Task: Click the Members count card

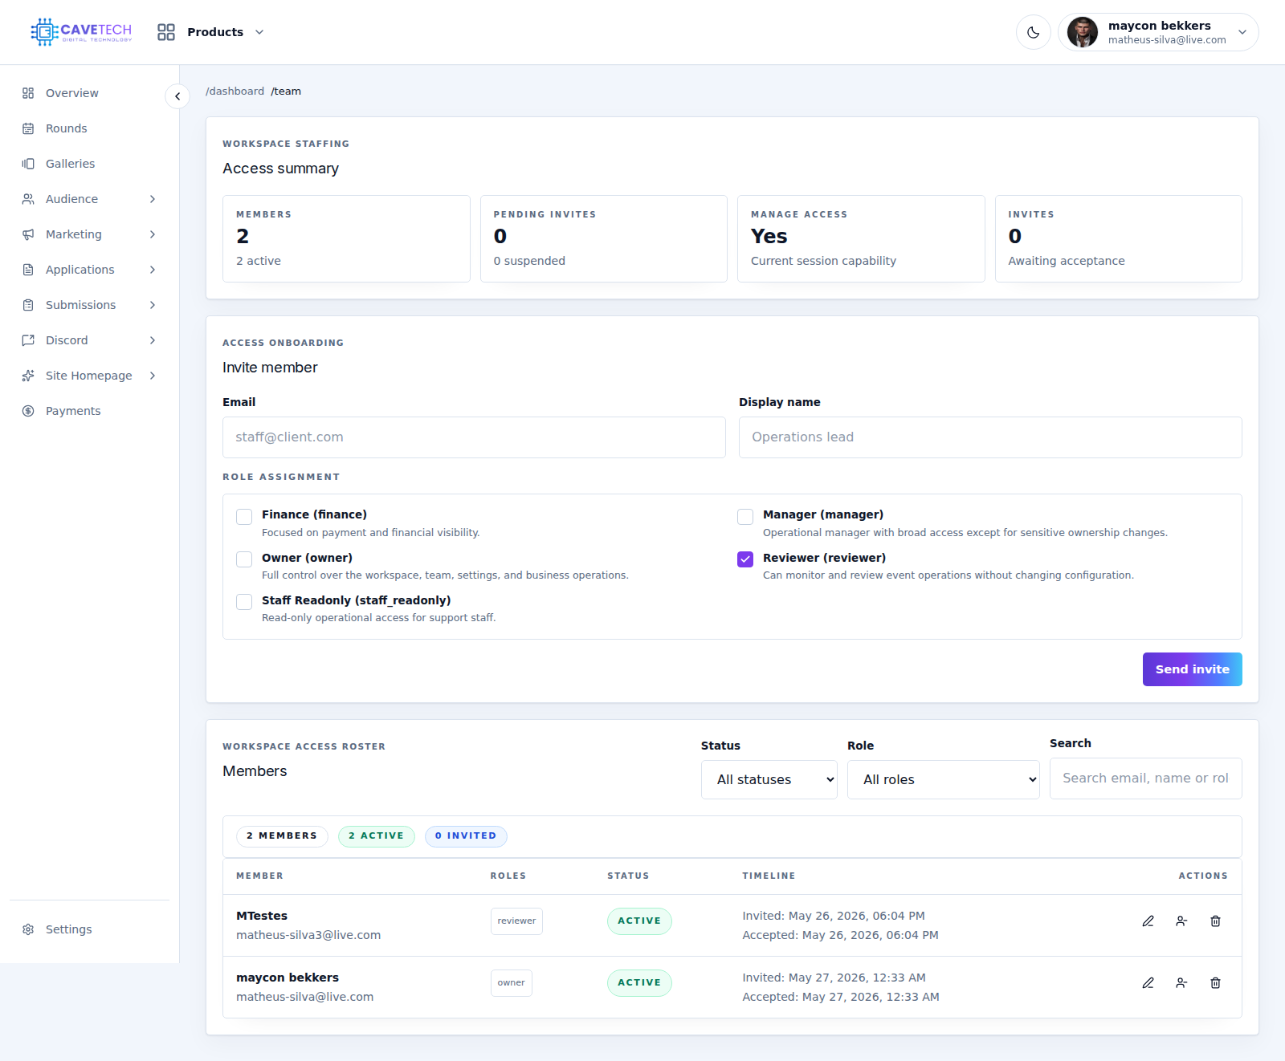Action: click(x=346, y=238)
